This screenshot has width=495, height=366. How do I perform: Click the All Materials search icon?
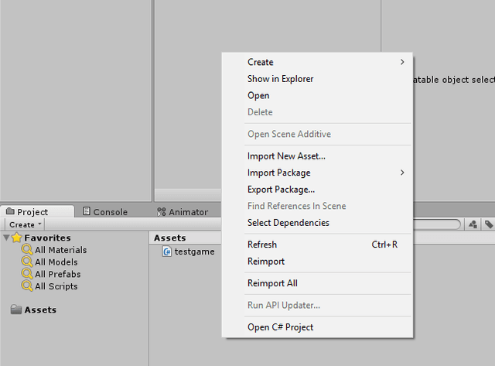27,250
